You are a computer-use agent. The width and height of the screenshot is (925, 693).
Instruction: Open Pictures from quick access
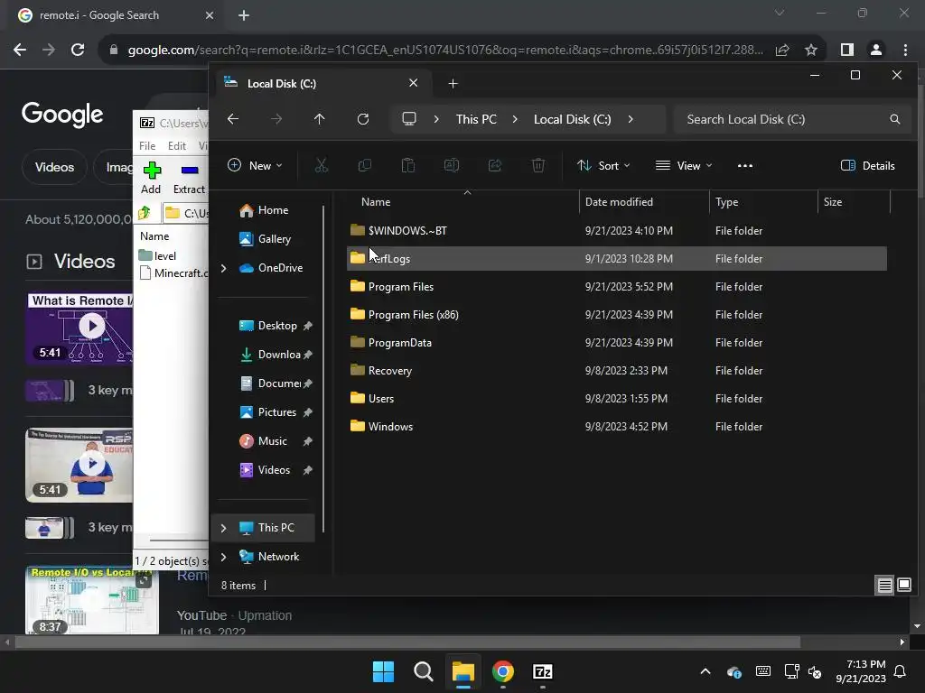276,412
